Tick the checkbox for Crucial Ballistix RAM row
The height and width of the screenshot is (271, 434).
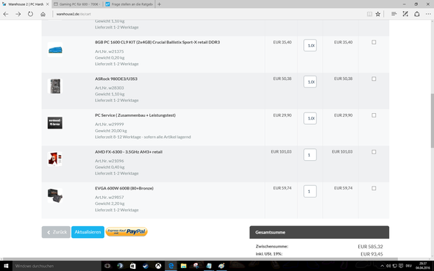(374, 43)
